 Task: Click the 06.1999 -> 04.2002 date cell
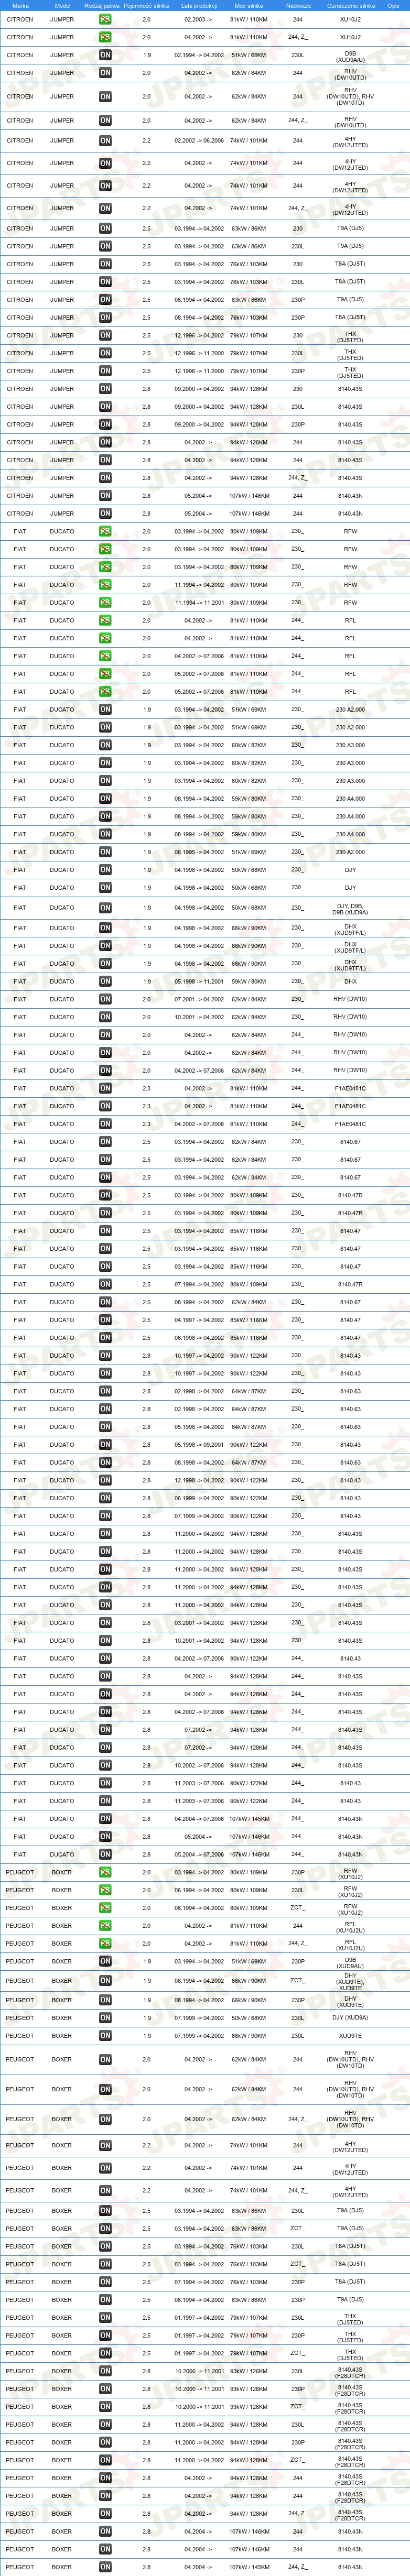[199, 1498]
